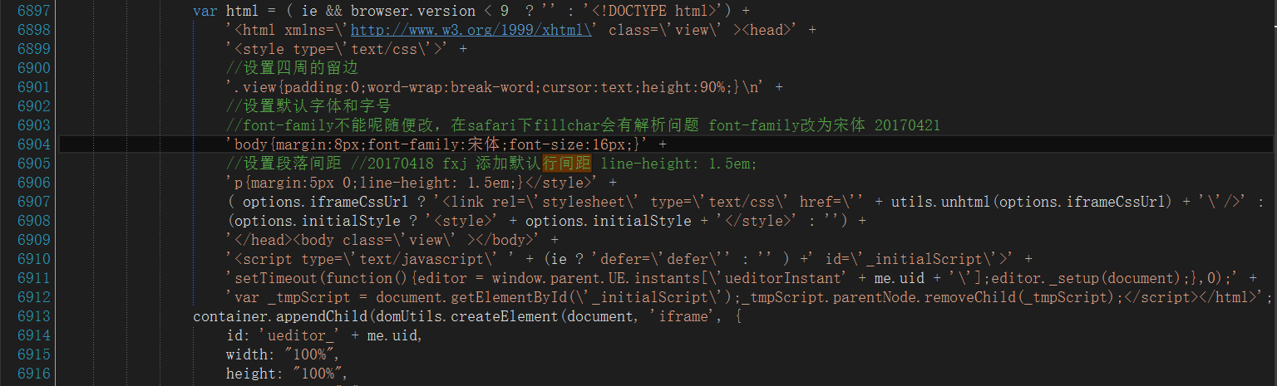Click the font-family safari fillchar comment

583,125
